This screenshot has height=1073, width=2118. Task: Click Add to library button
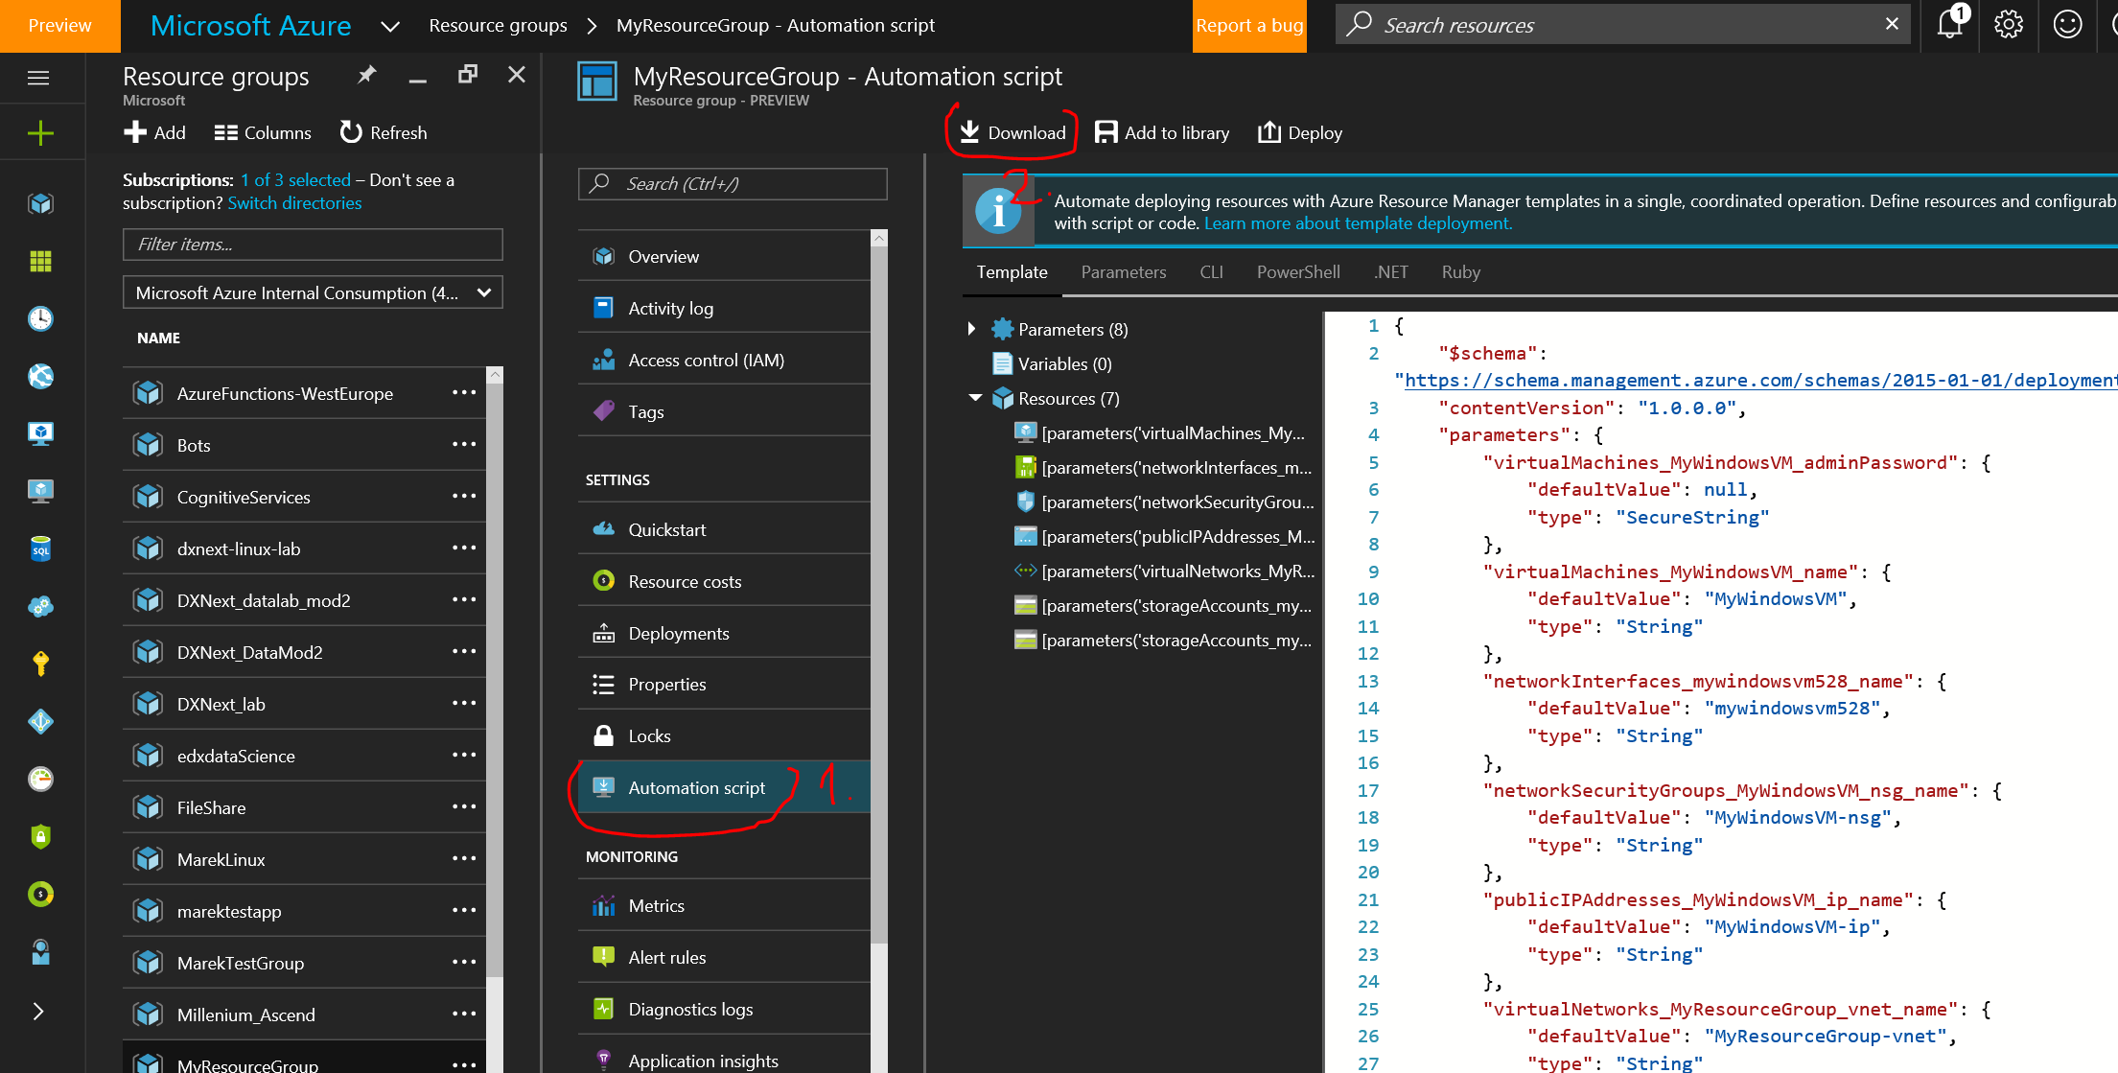(1162, 133)
